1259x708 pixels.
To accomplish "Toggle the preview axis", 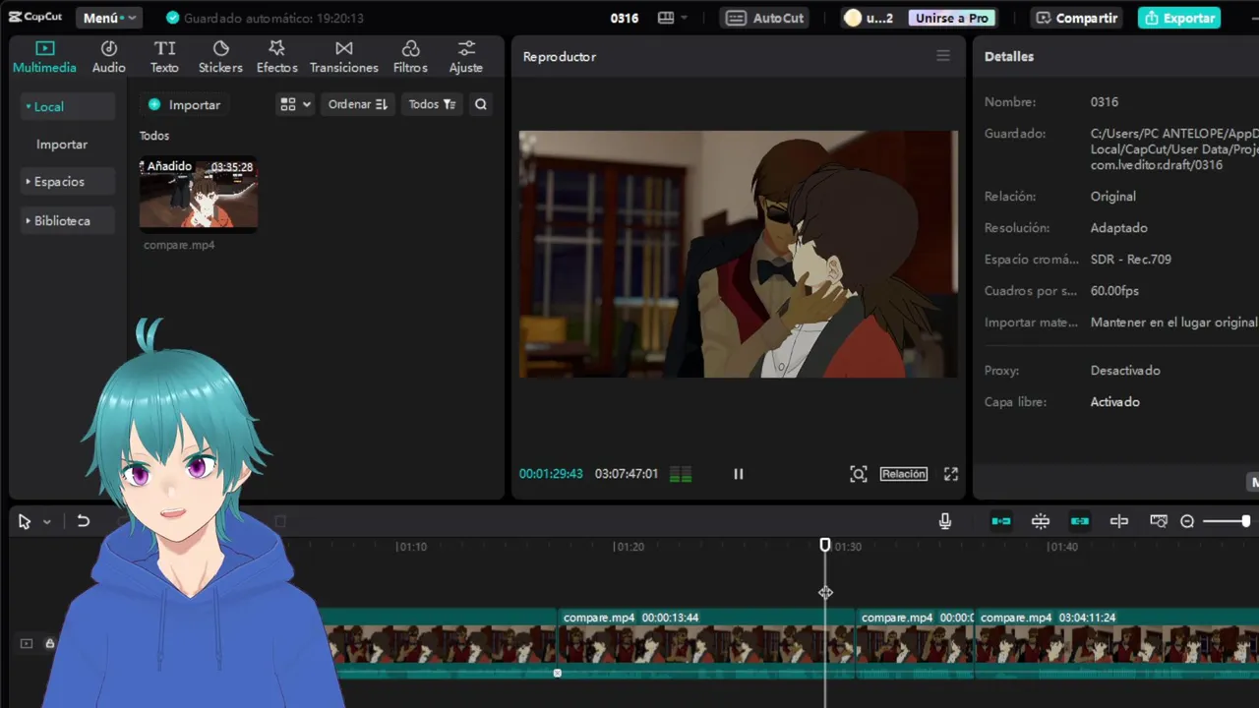I will pos(1119,521).
